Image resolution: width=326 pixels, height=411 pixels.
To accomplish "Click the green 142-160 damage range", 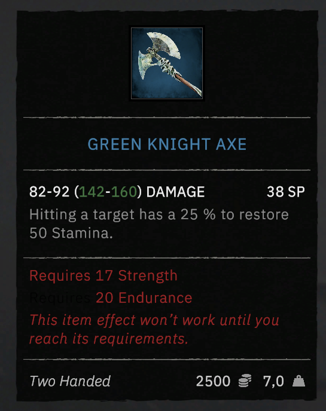I will click(108, 192).
